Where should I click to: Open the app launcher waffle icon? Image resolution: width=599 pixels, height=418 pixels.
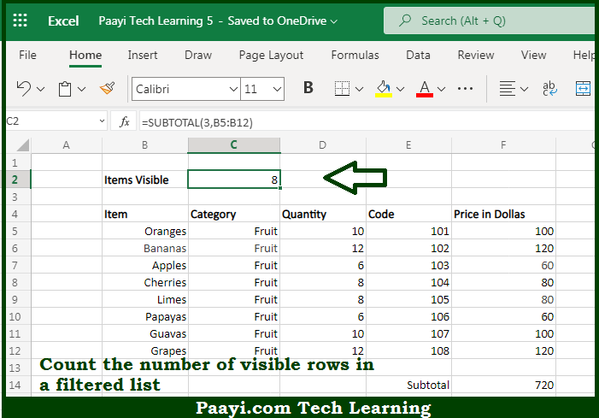point(20,21)
